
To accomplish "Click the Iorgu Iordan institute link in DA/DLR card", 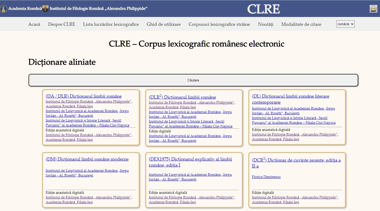I will pos(87,113).
